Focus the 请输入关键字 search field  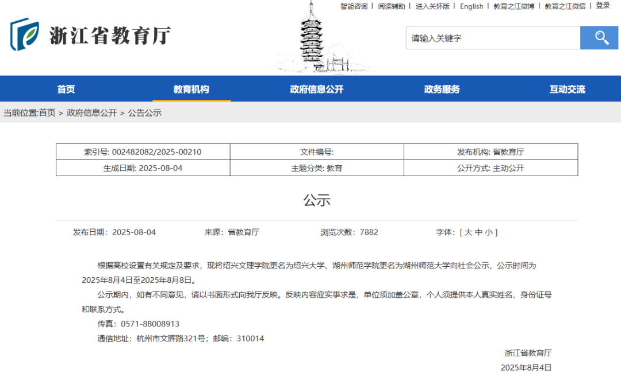point(493,38)
